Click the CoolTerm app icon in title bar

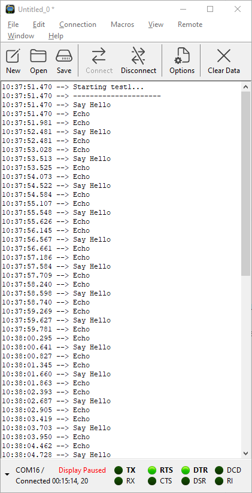10,9
